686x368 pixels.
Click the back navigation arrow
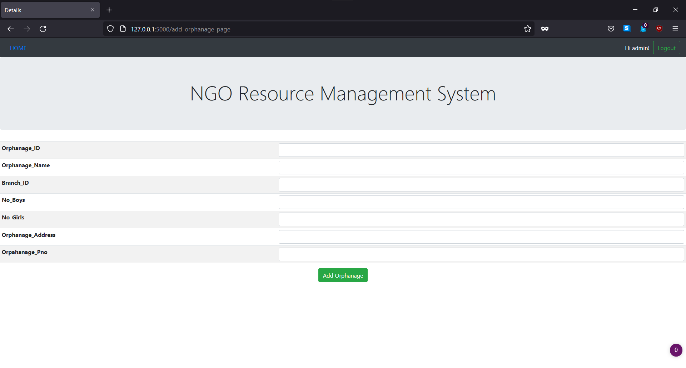(x=10, y=29)
